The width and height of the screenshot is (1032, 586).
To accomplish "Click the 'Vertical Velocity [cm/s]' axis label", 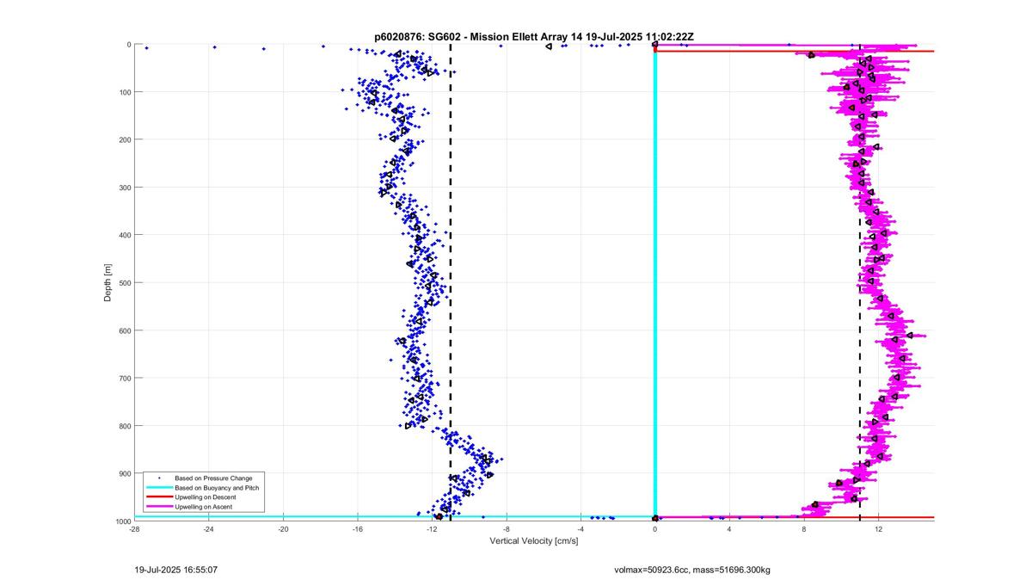I will coord(534,540).
